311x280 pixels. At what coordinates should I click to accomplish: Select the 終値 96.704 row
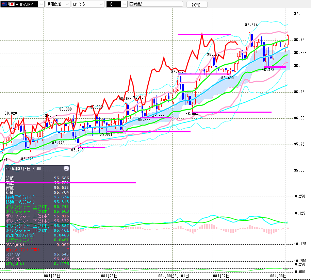[37, 192]
